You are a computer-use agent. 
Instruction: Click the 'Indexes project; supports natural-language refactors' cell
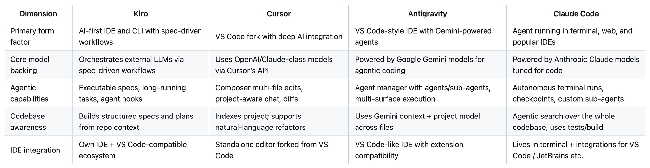tap(279, 122)
